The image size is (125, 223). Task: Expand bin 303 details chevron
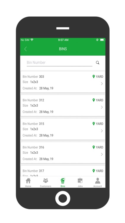102,84
